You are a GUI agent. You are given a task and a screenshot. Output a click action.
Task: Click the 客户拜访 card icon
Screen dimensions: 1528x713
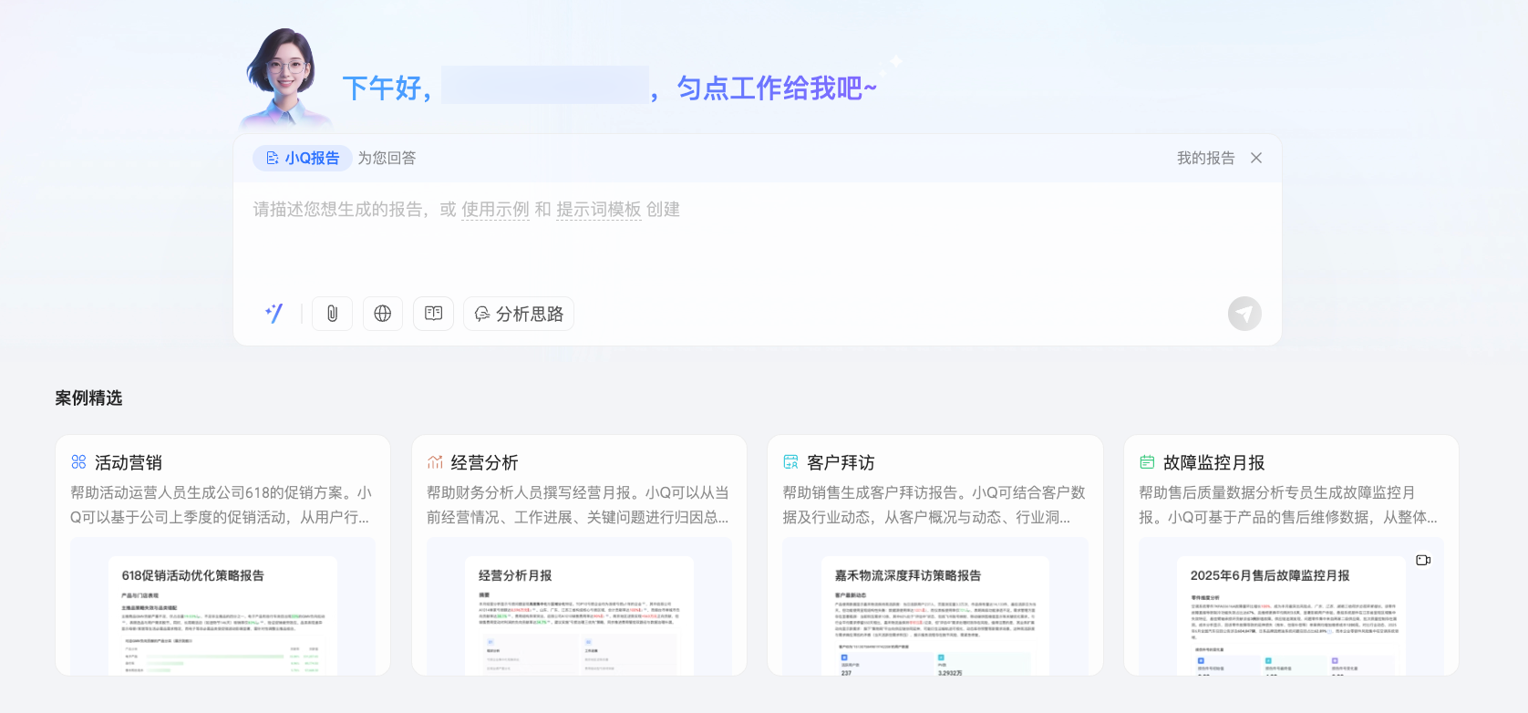tap(790, 462)
